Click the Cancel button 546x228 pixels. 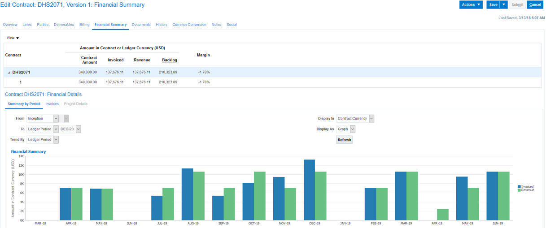[x=535, y=4]
